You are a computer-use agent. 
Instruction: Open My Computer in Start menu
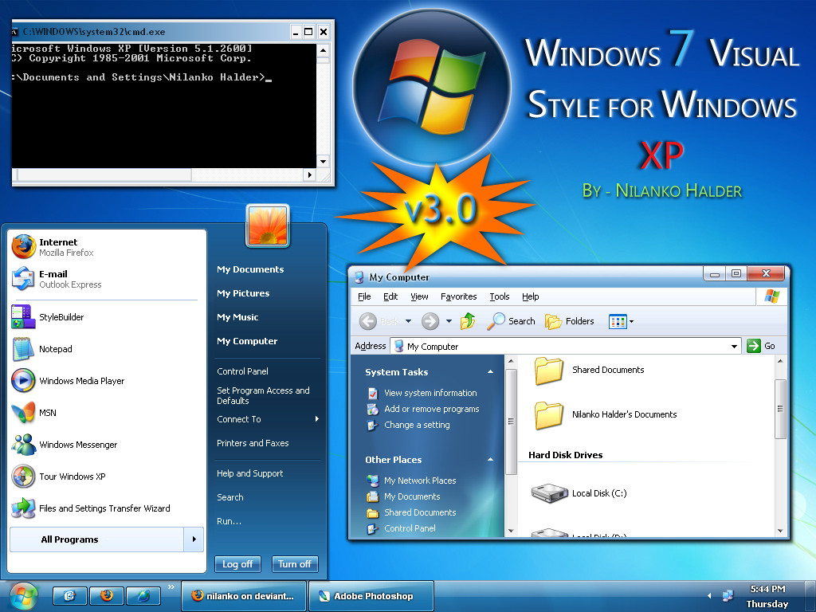247,341
